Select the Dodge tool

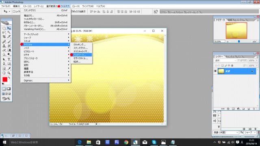[9, 54]
